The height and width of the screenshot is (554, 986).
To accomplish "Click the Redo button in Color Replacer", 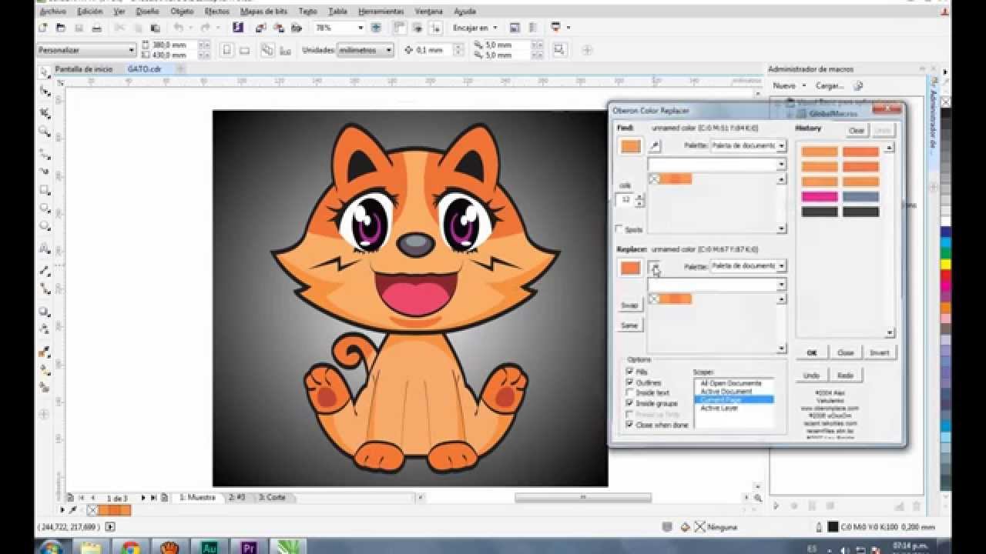I will 845,375.
